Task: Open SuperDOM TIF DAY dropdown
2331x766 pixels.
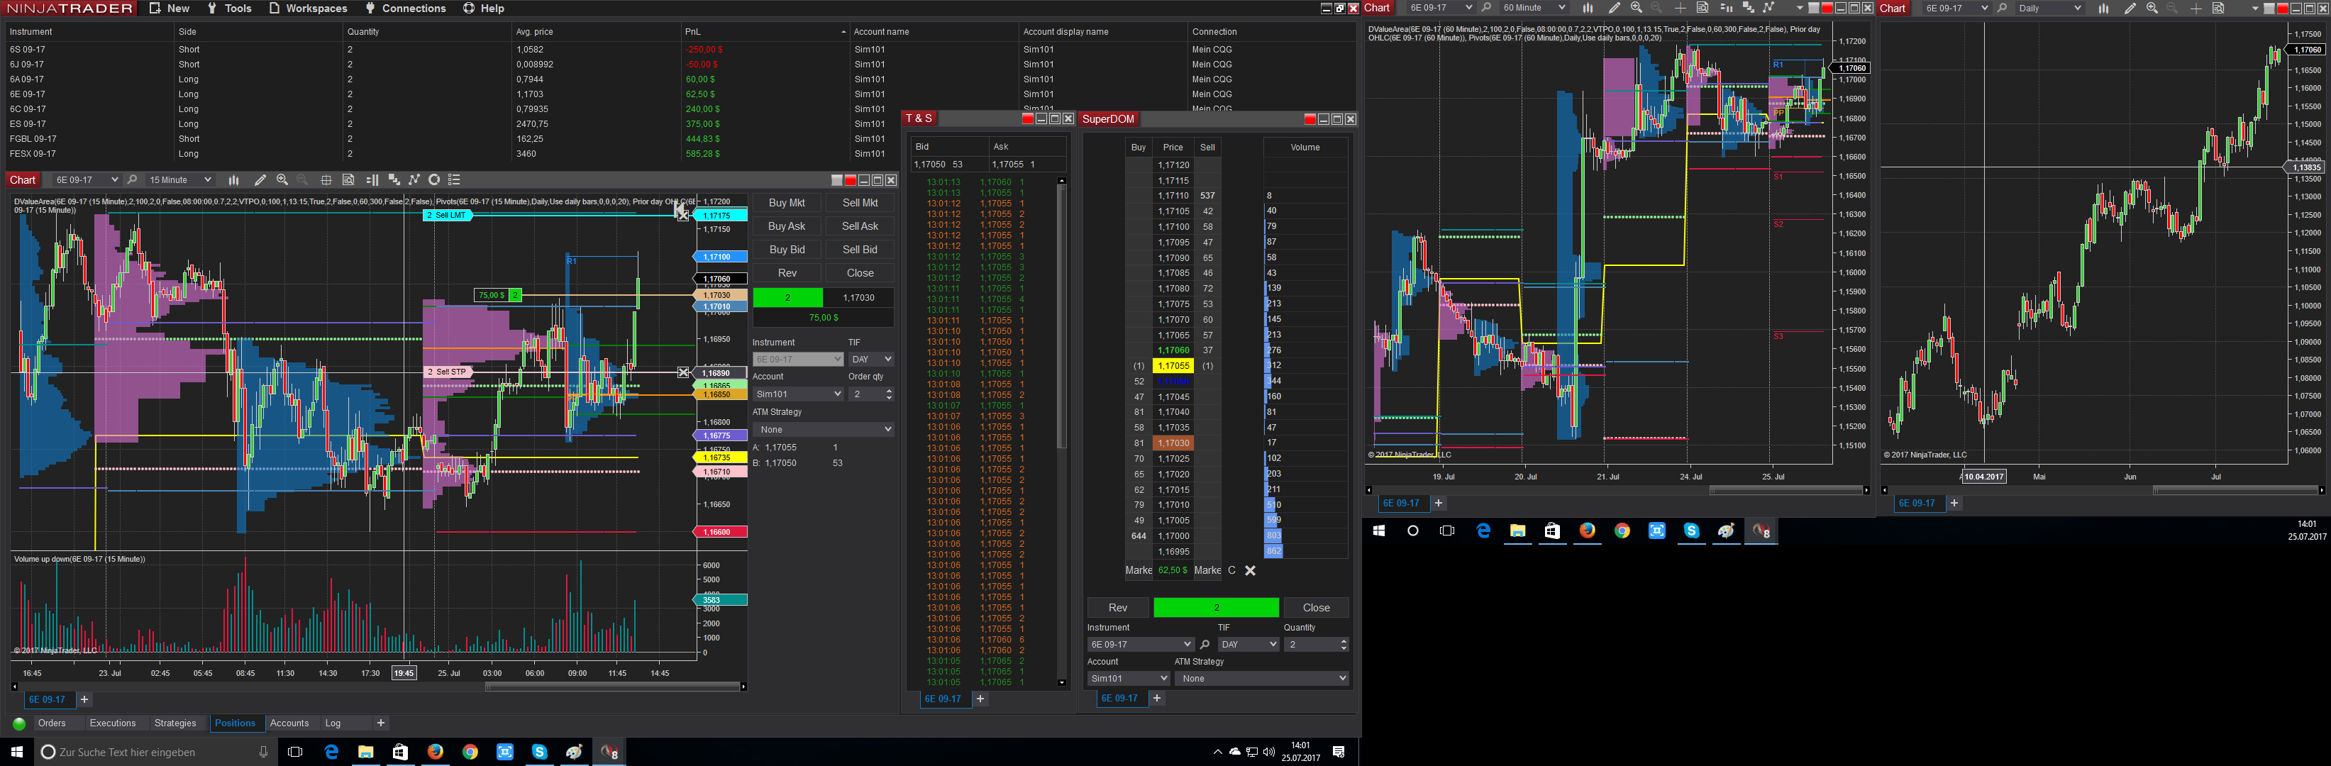Action: tap(1248, 645)
